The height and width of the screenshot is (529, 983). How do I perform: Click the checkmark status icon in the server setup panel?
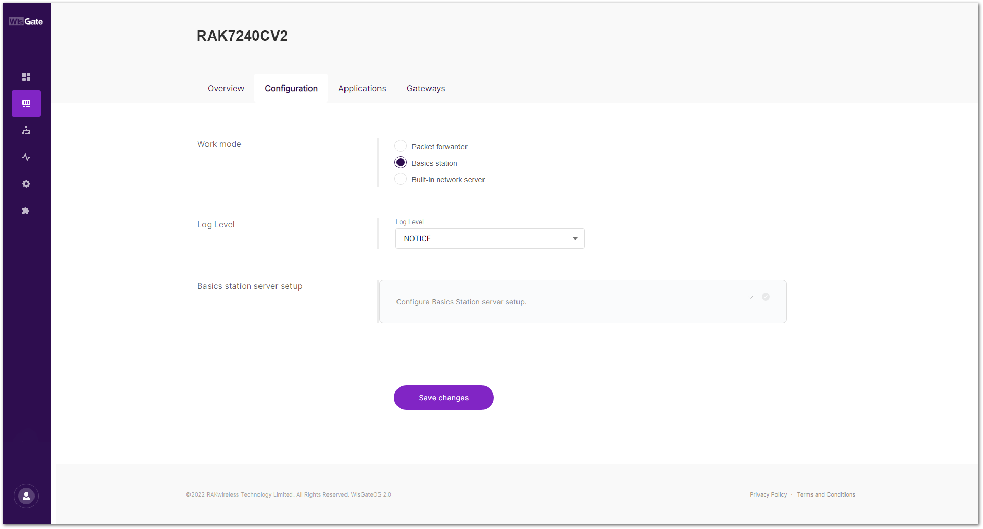(x=766, y=297)
